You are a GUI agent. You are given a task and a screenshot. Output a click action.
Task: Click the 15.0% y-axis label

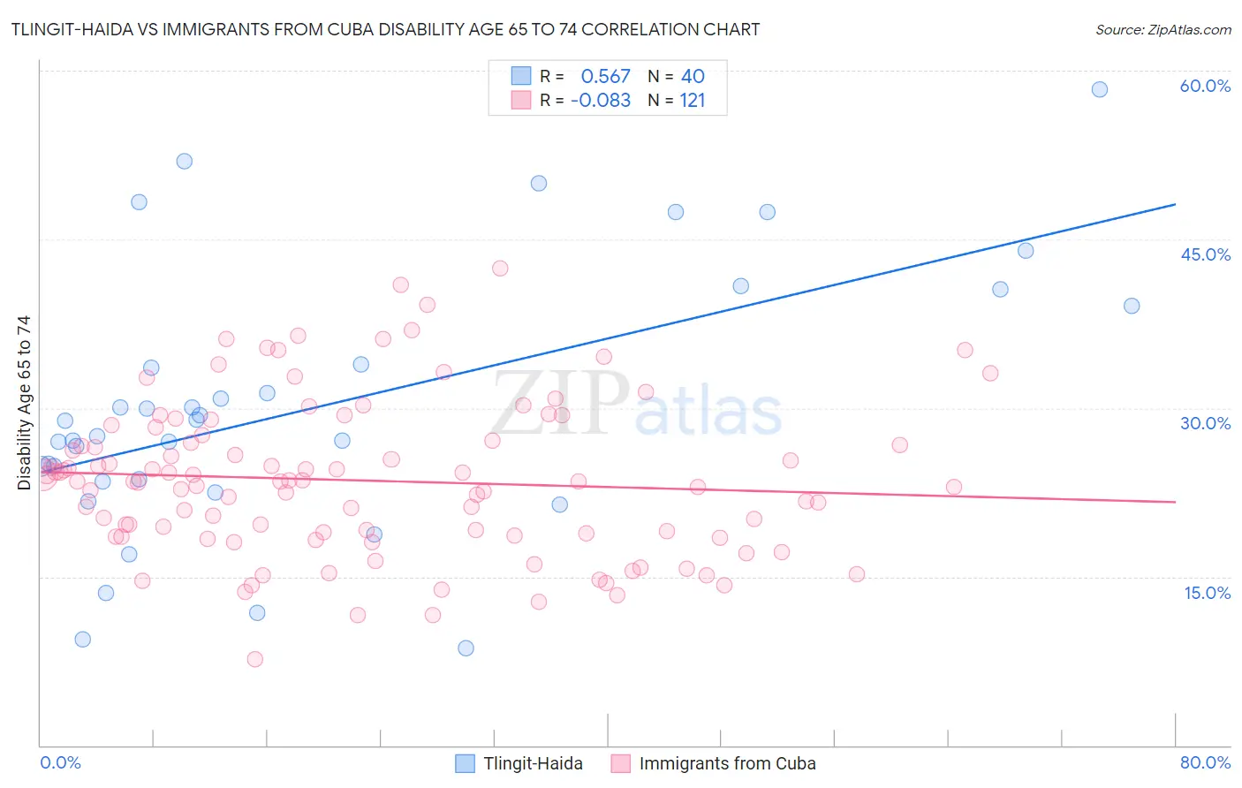point(1207,593)
